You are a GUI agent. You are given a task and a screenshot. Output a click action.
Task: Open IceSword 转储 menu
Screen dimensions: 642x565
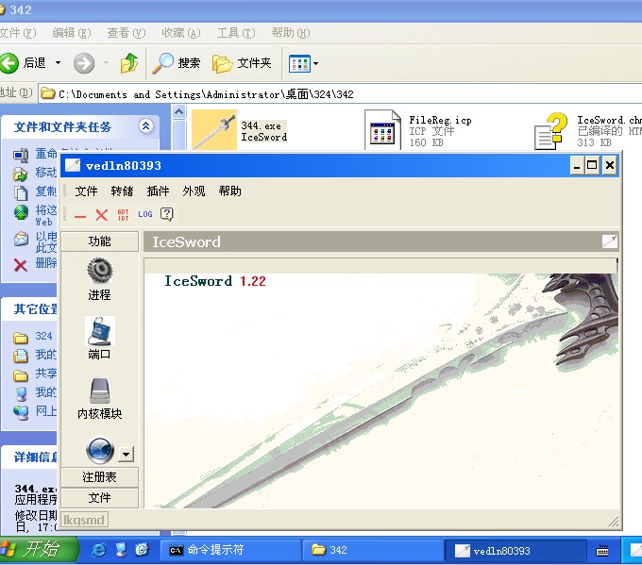[x=122, y=191]
